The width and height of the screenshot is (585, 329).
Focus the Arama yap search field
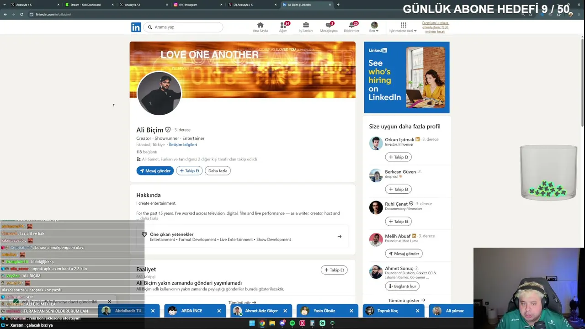183,27
